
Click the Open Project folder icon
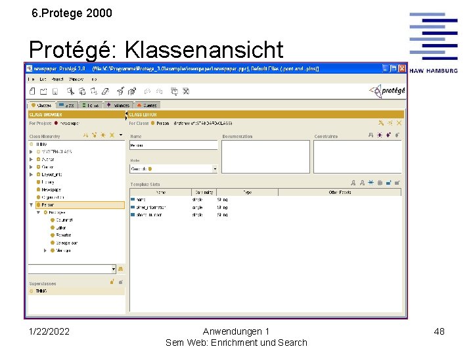[x=44, y=91]
